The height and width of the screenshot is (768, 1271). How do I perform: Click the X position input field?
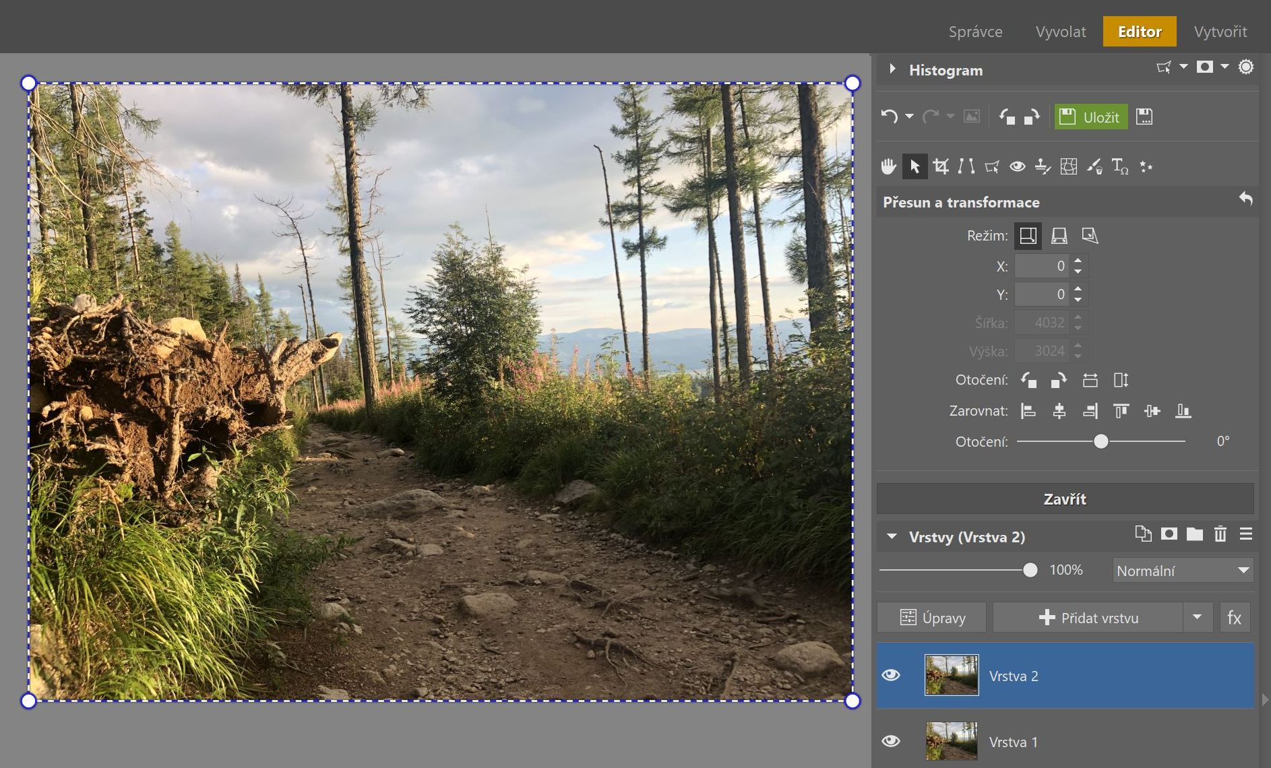pos(1041,266)
